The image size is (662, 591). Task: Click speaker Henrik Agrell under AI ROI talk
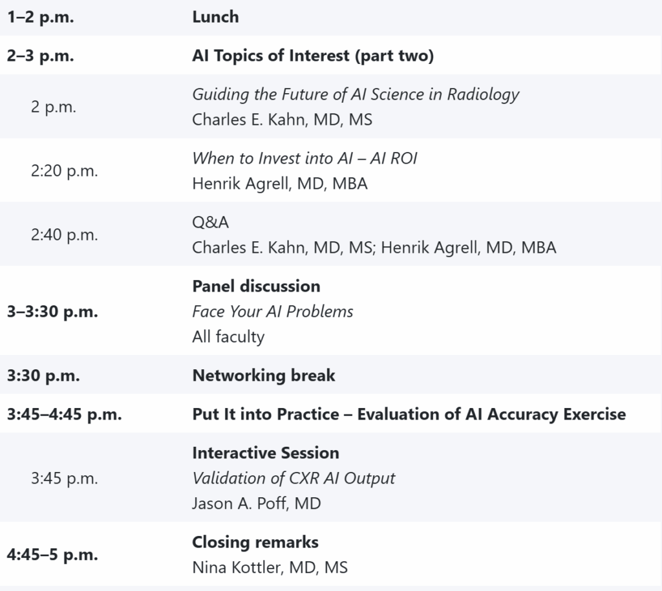point(279,184)
